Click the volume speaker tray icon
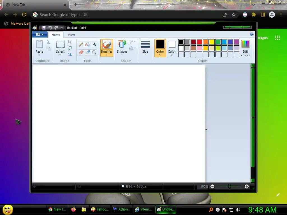The width and height of the screenshot is (287, 215). click(x=238, y=210)
